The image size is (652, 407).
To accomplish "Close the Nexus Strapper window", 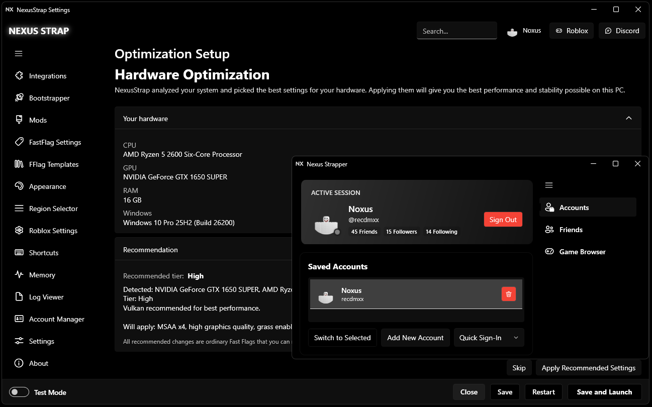I will (637, 164).
